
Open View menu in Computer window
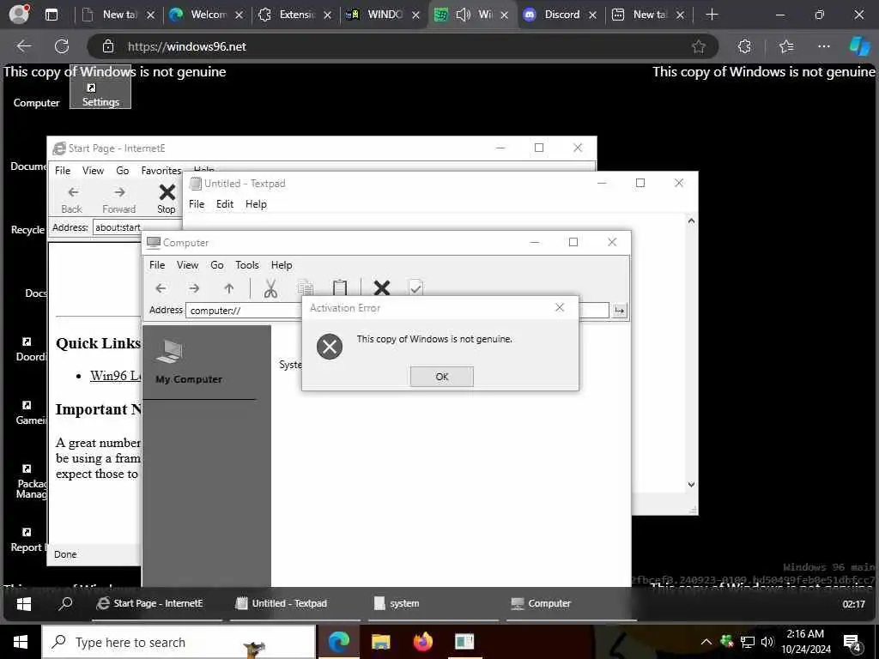pyautogui.click(x=187, y=265)
